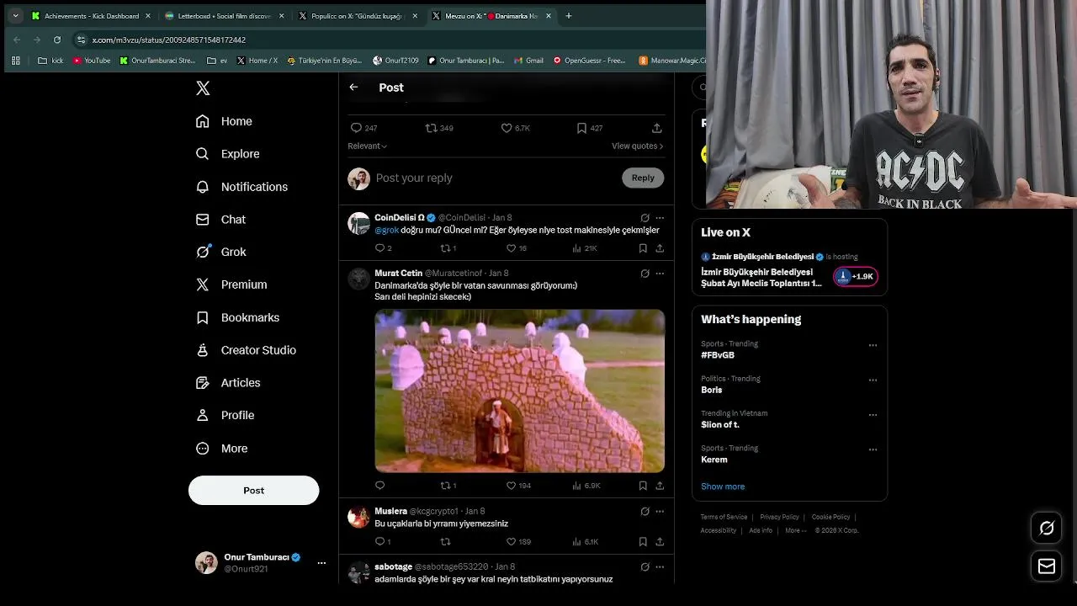Open account menu dots beside Onur Tamburacı
The width and height of the screenshot is (1077, 606).
click(321, 563)
